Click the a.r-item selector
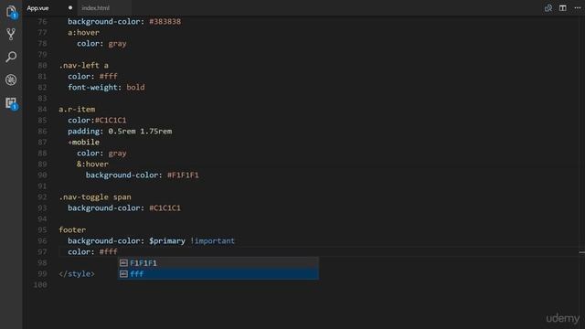585x329 pixels. point(77,110)
